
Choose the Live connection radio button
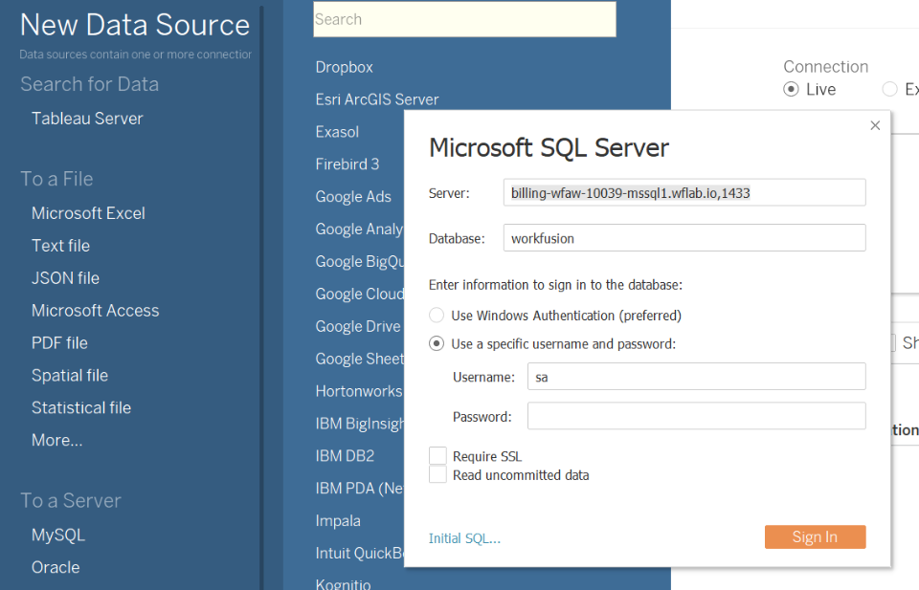791,89
